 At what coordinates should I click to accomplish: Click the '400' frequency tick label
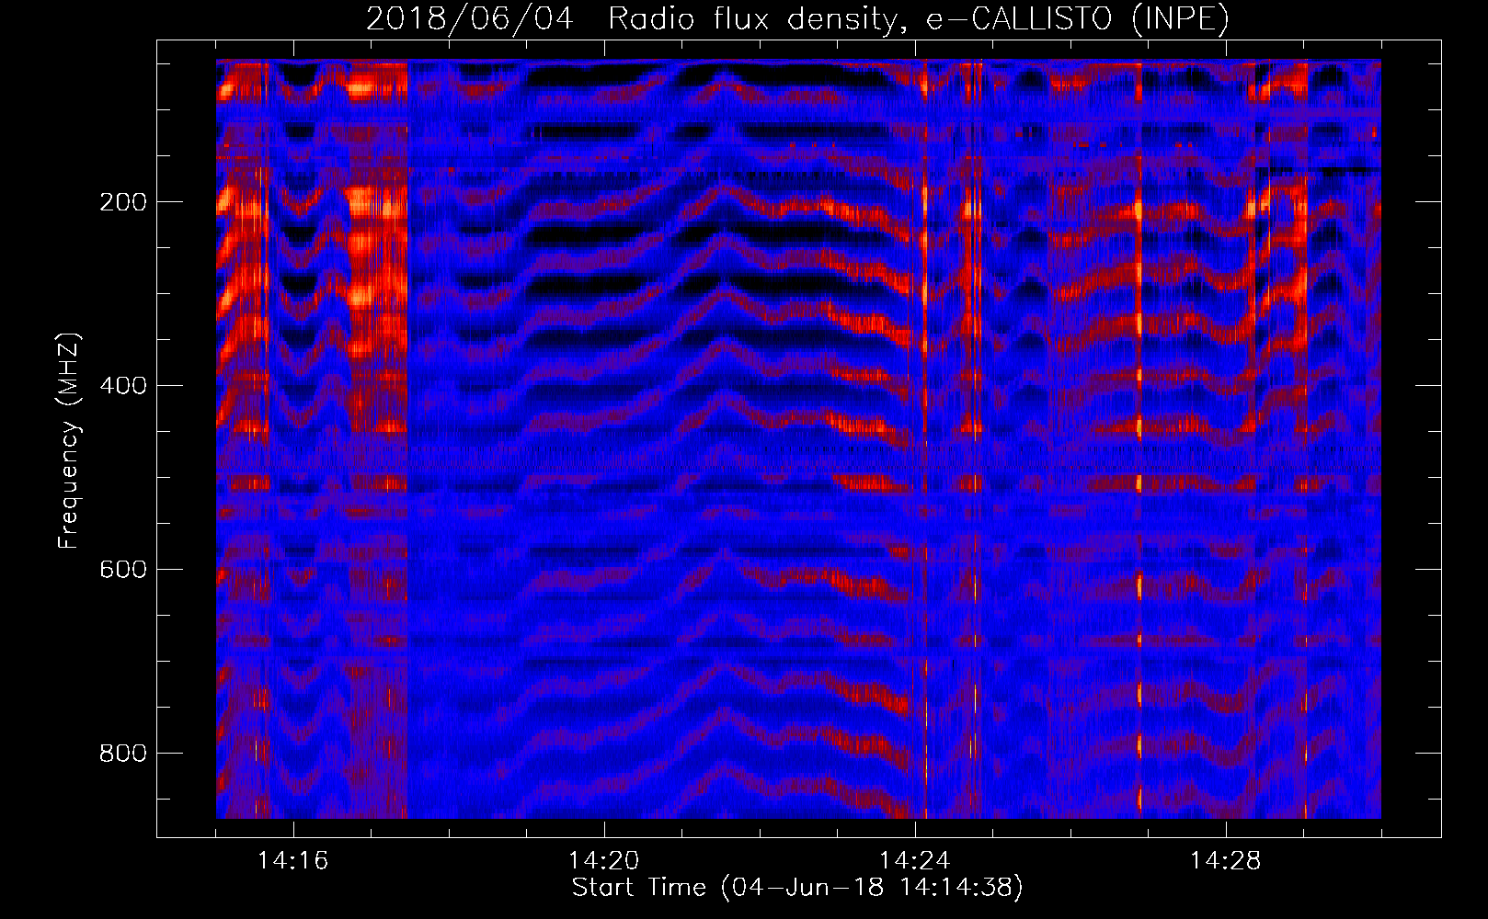pos(123,386)
